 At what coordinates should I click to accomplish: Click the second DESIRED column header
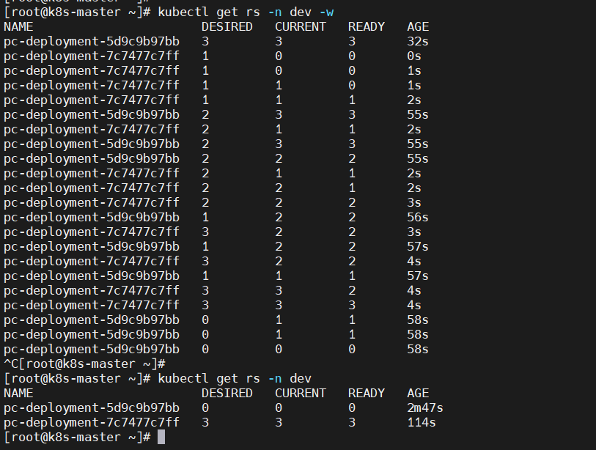click(227, 393)
